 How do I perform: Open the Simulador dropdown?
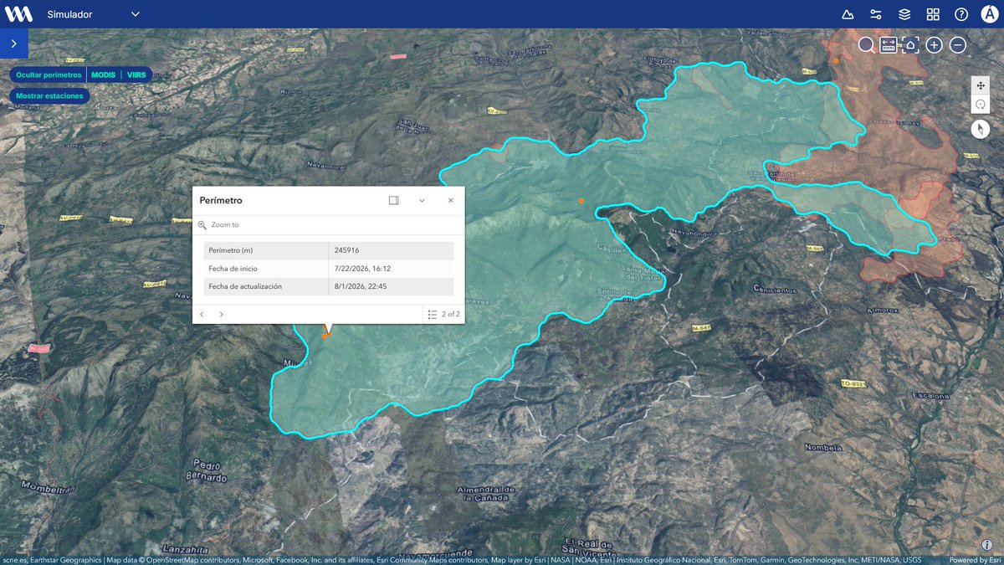coord(94,14)
